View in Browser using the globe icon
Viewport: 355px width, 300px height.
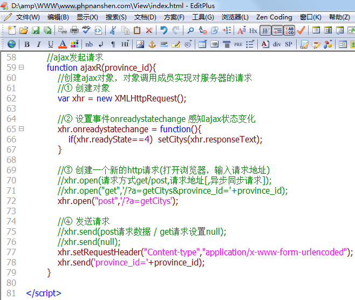click(11, 44)
